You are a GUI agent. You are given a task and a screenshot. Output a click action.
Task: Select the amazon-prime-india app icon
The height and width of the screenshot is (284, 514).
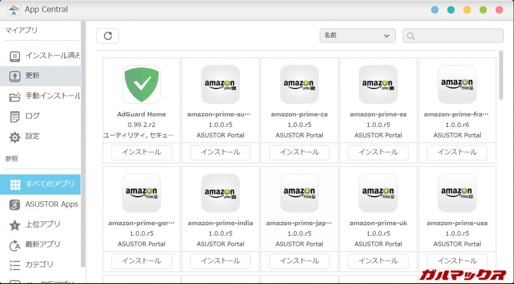click(x=221, y=193)
